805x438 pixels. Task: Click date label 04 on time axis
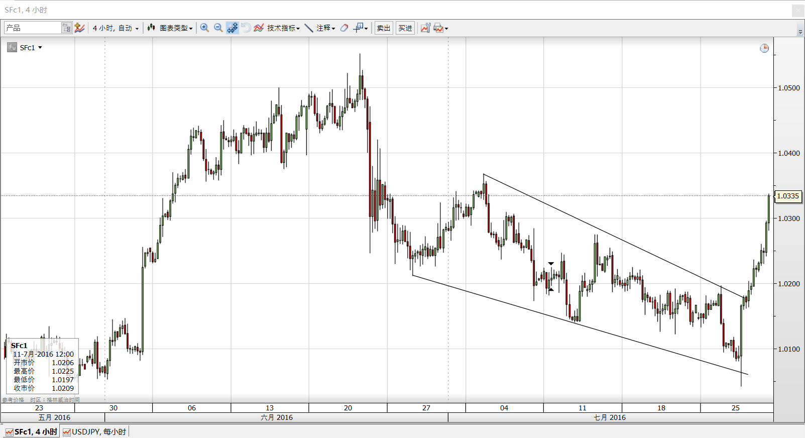pyautogui.click(x=504, y=408)
